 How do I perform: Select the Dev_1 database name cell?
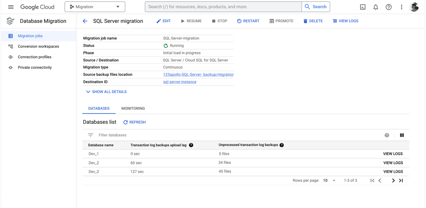(94, 154)
